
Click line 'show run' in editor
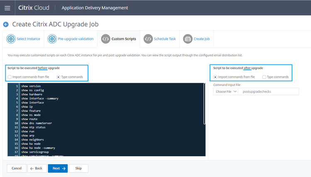pos(28,132)
